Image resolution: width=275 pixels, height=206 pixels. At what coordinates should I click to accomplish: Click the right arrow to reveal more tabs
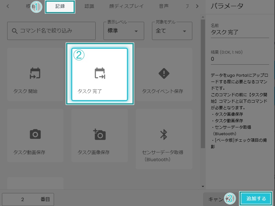pyautogui.click(x=197, y=6)
